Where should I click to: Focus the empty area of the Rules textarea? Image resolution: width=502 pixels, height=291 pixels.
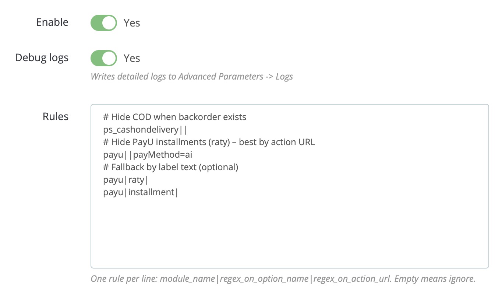pyautogui.click(x=289, y=232)
